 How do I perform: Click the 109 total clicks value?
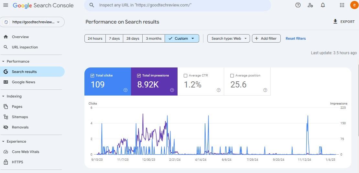(x=98, y=85)
